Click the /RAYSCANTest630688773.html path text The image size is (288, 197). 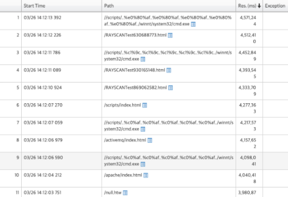point(135,35)
